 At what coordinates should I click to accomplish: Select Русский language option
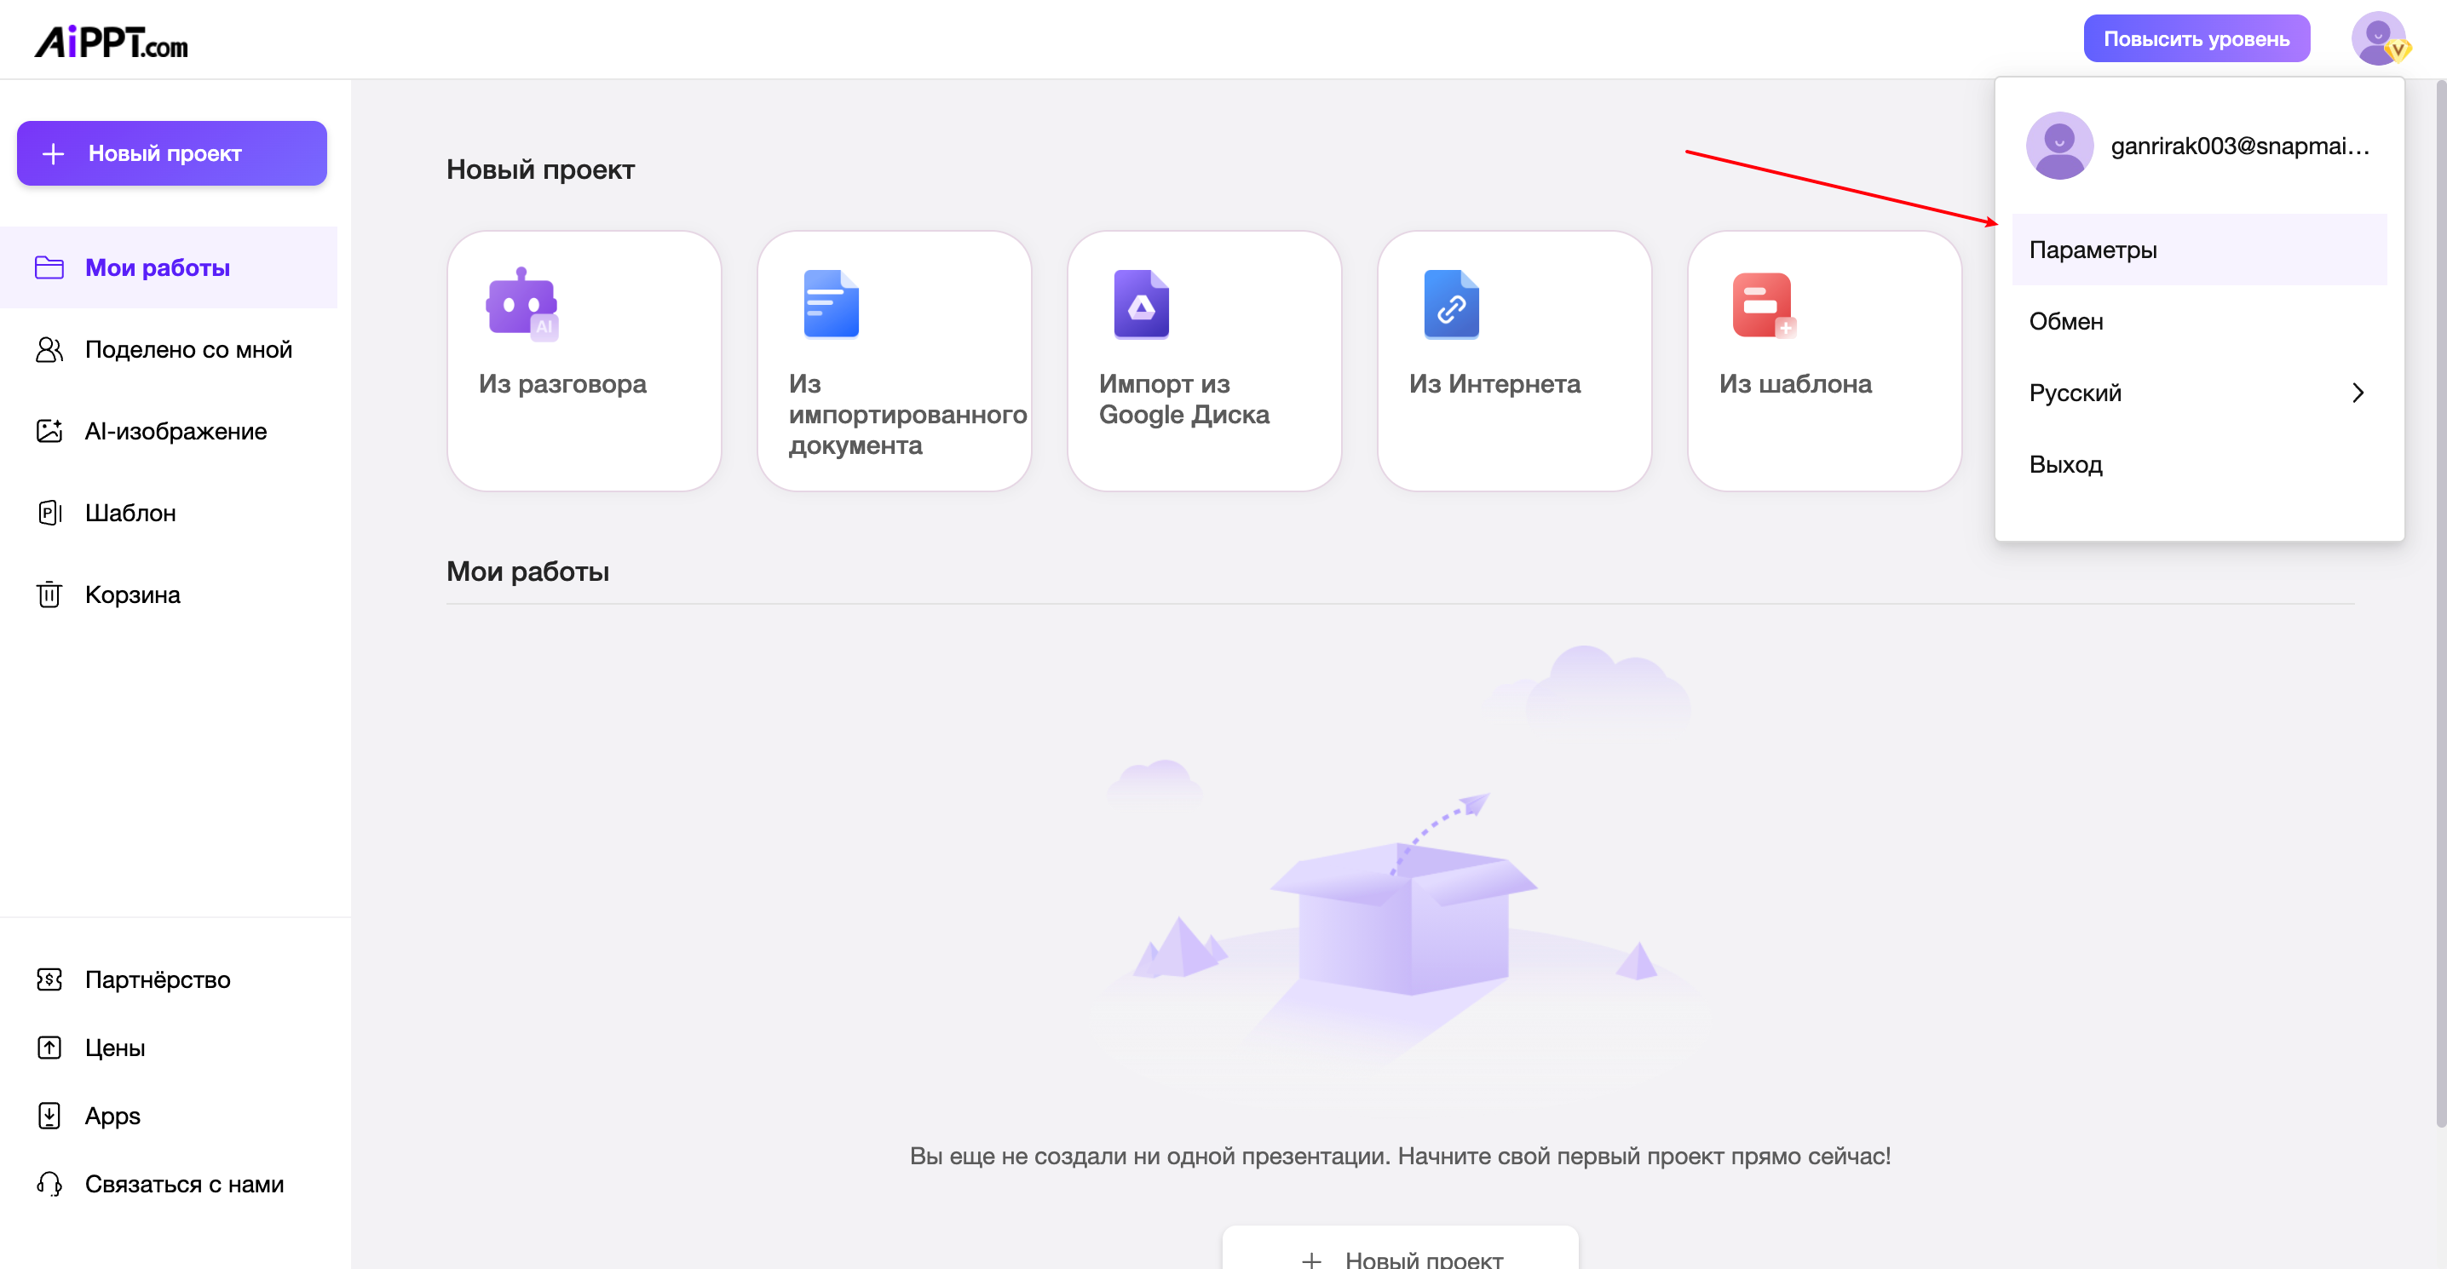click(x=2076, y=393)
